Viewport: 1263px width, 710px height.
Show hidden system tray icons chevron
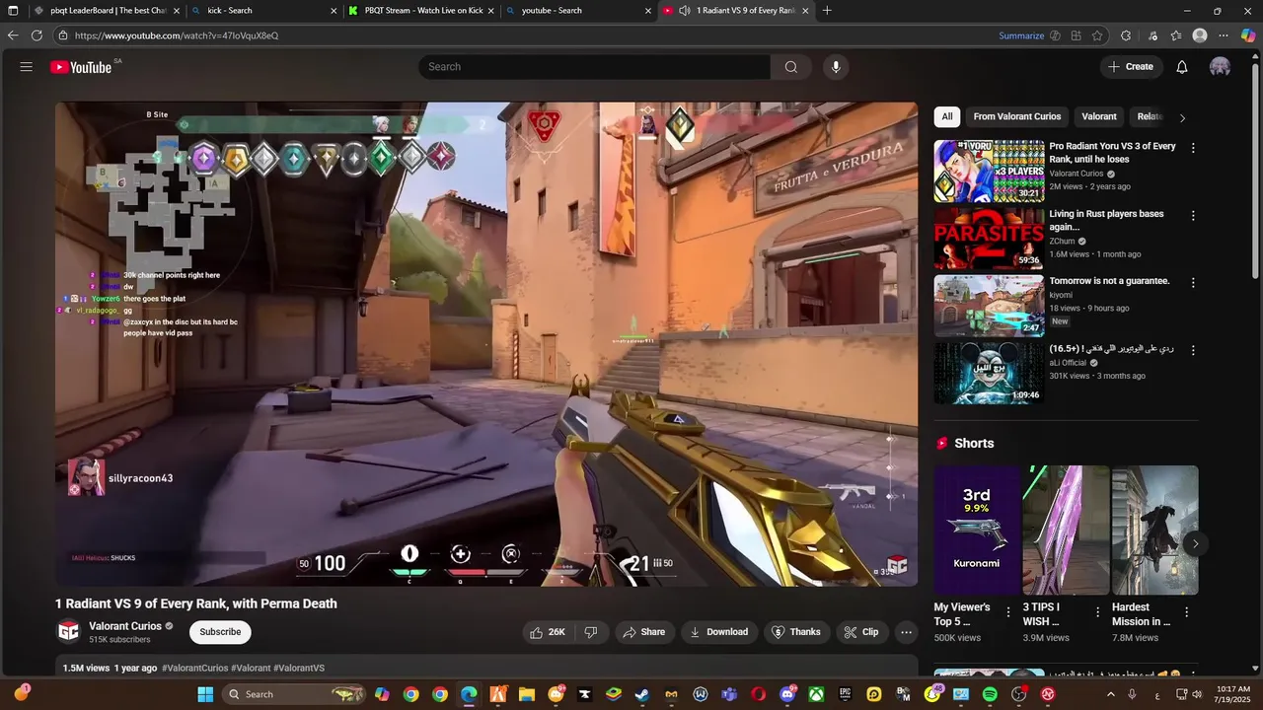(1111, 694)
